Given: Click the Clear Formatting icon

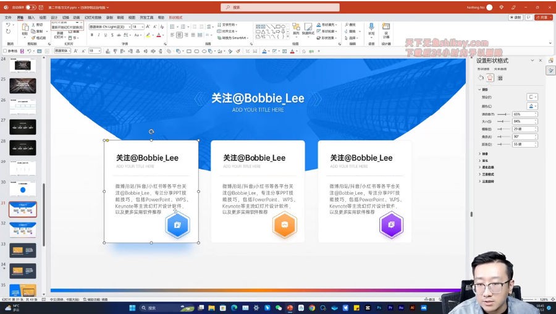Looking at the screenshot, I should [162, 27].
